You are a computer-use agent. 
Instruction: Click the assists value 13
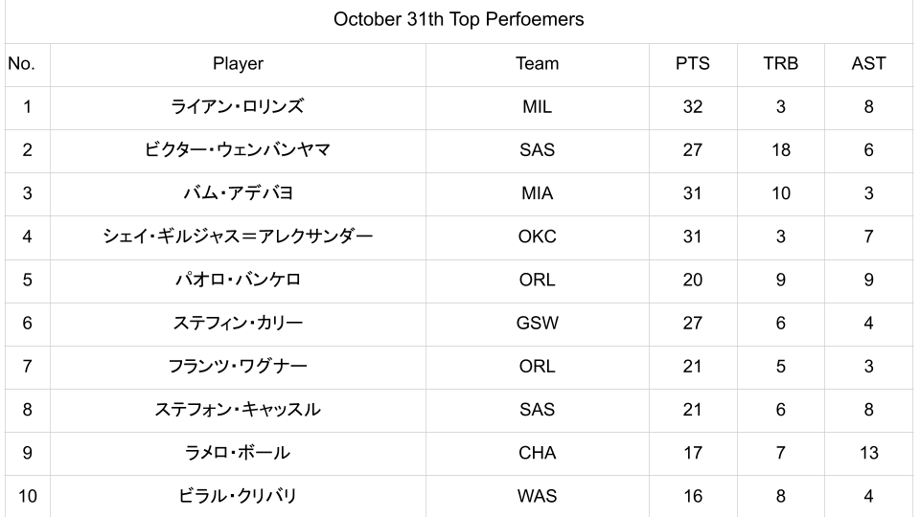pos(868,453)
